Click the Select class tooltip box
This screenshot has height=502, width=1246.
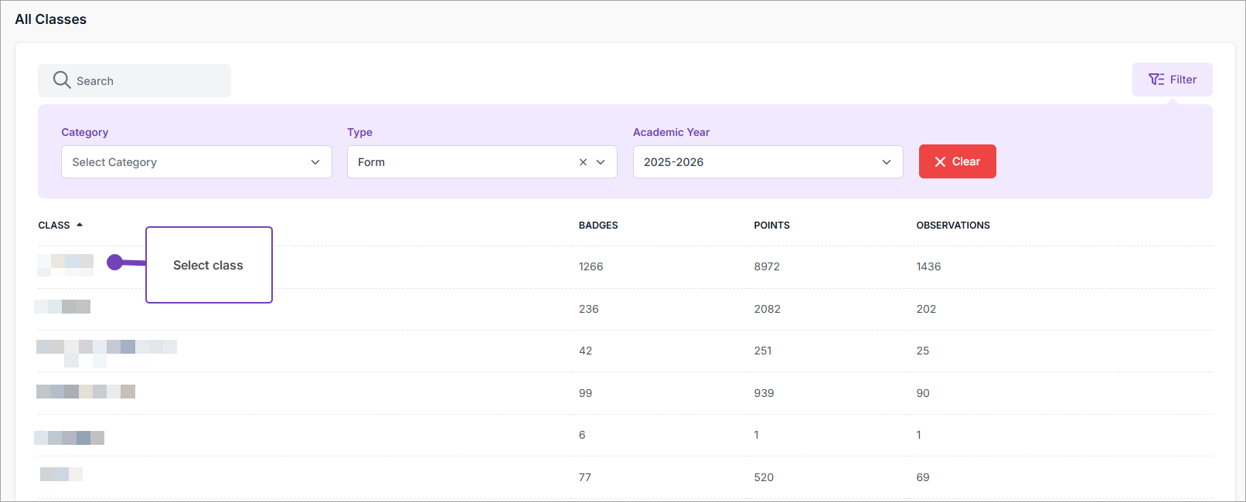pyautogui.click(x=209, y=265)
